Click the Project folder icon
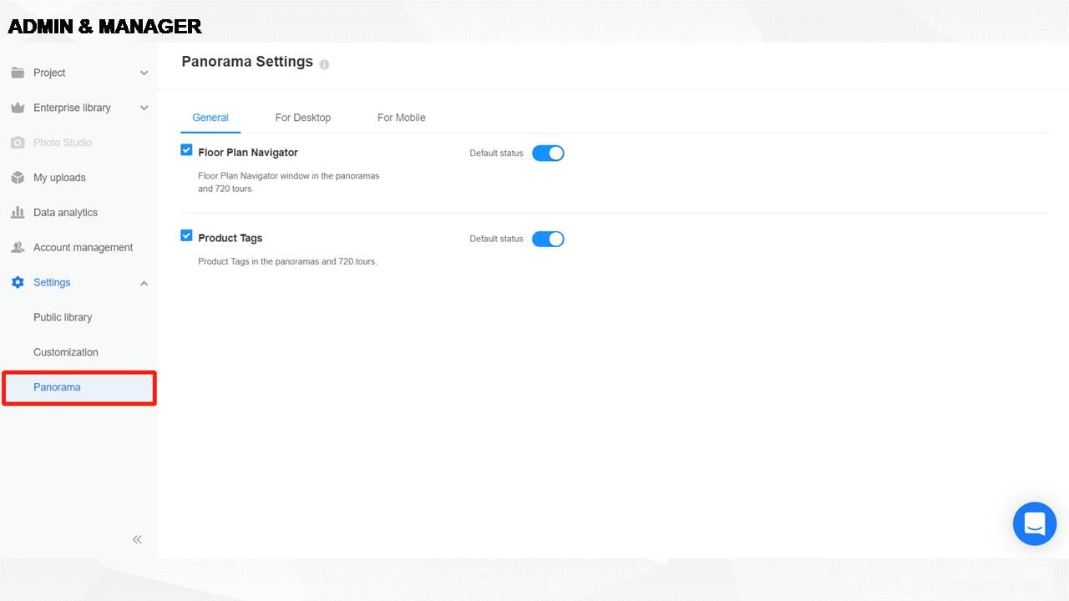 click(x=18, y=73)
